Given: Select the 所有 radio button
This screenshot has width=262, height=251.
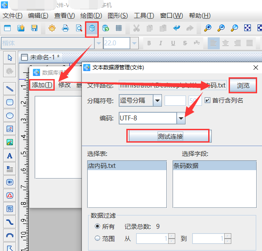Looking at the screenshot, I should coord(97,226).
